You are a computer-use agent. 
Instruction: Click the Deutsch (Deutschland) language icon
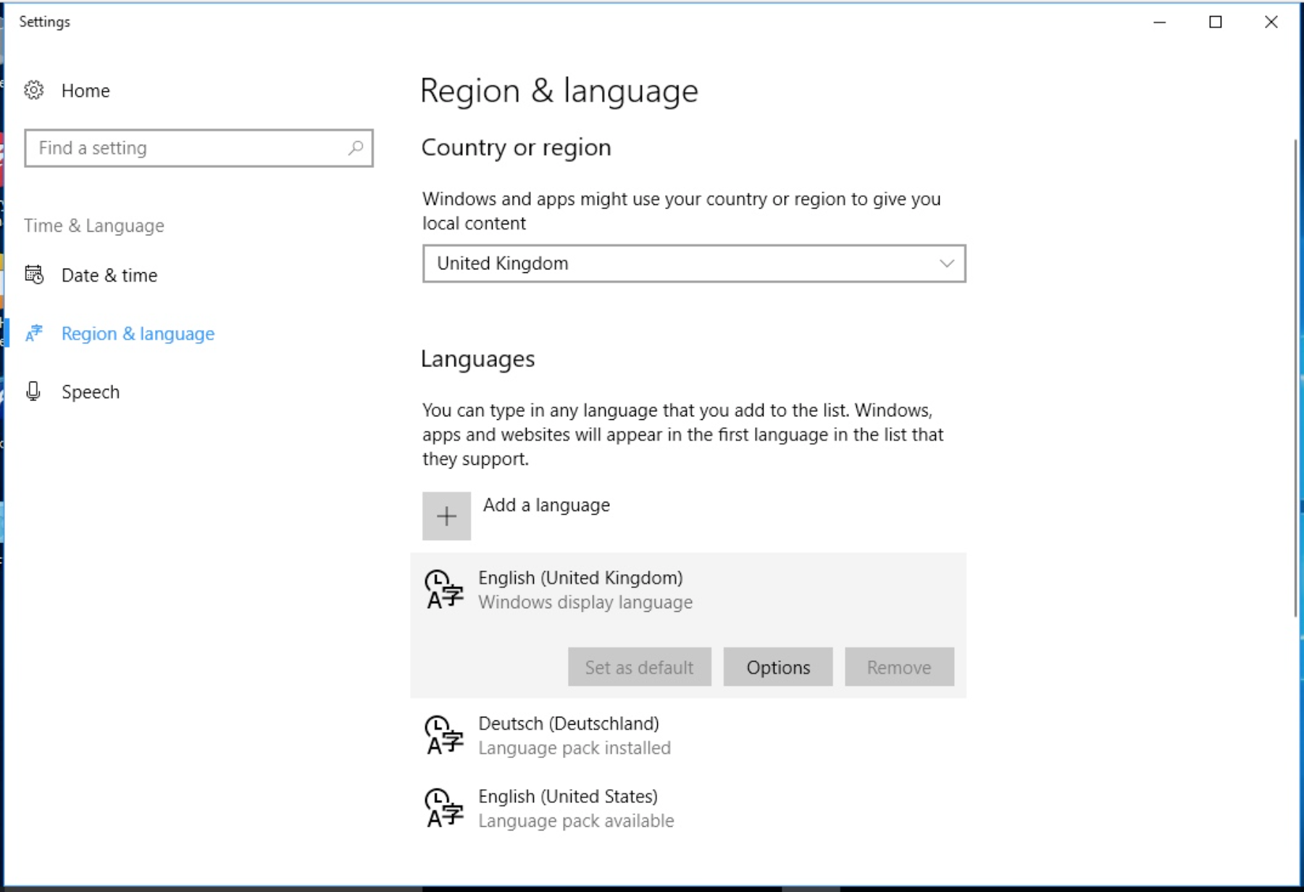click(444, 735)
